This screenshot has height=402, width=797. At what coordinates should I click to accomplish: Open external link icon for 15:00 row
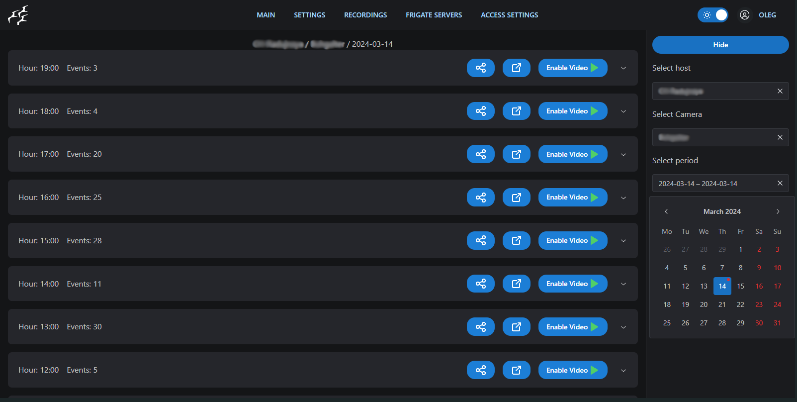coord(516,241)
